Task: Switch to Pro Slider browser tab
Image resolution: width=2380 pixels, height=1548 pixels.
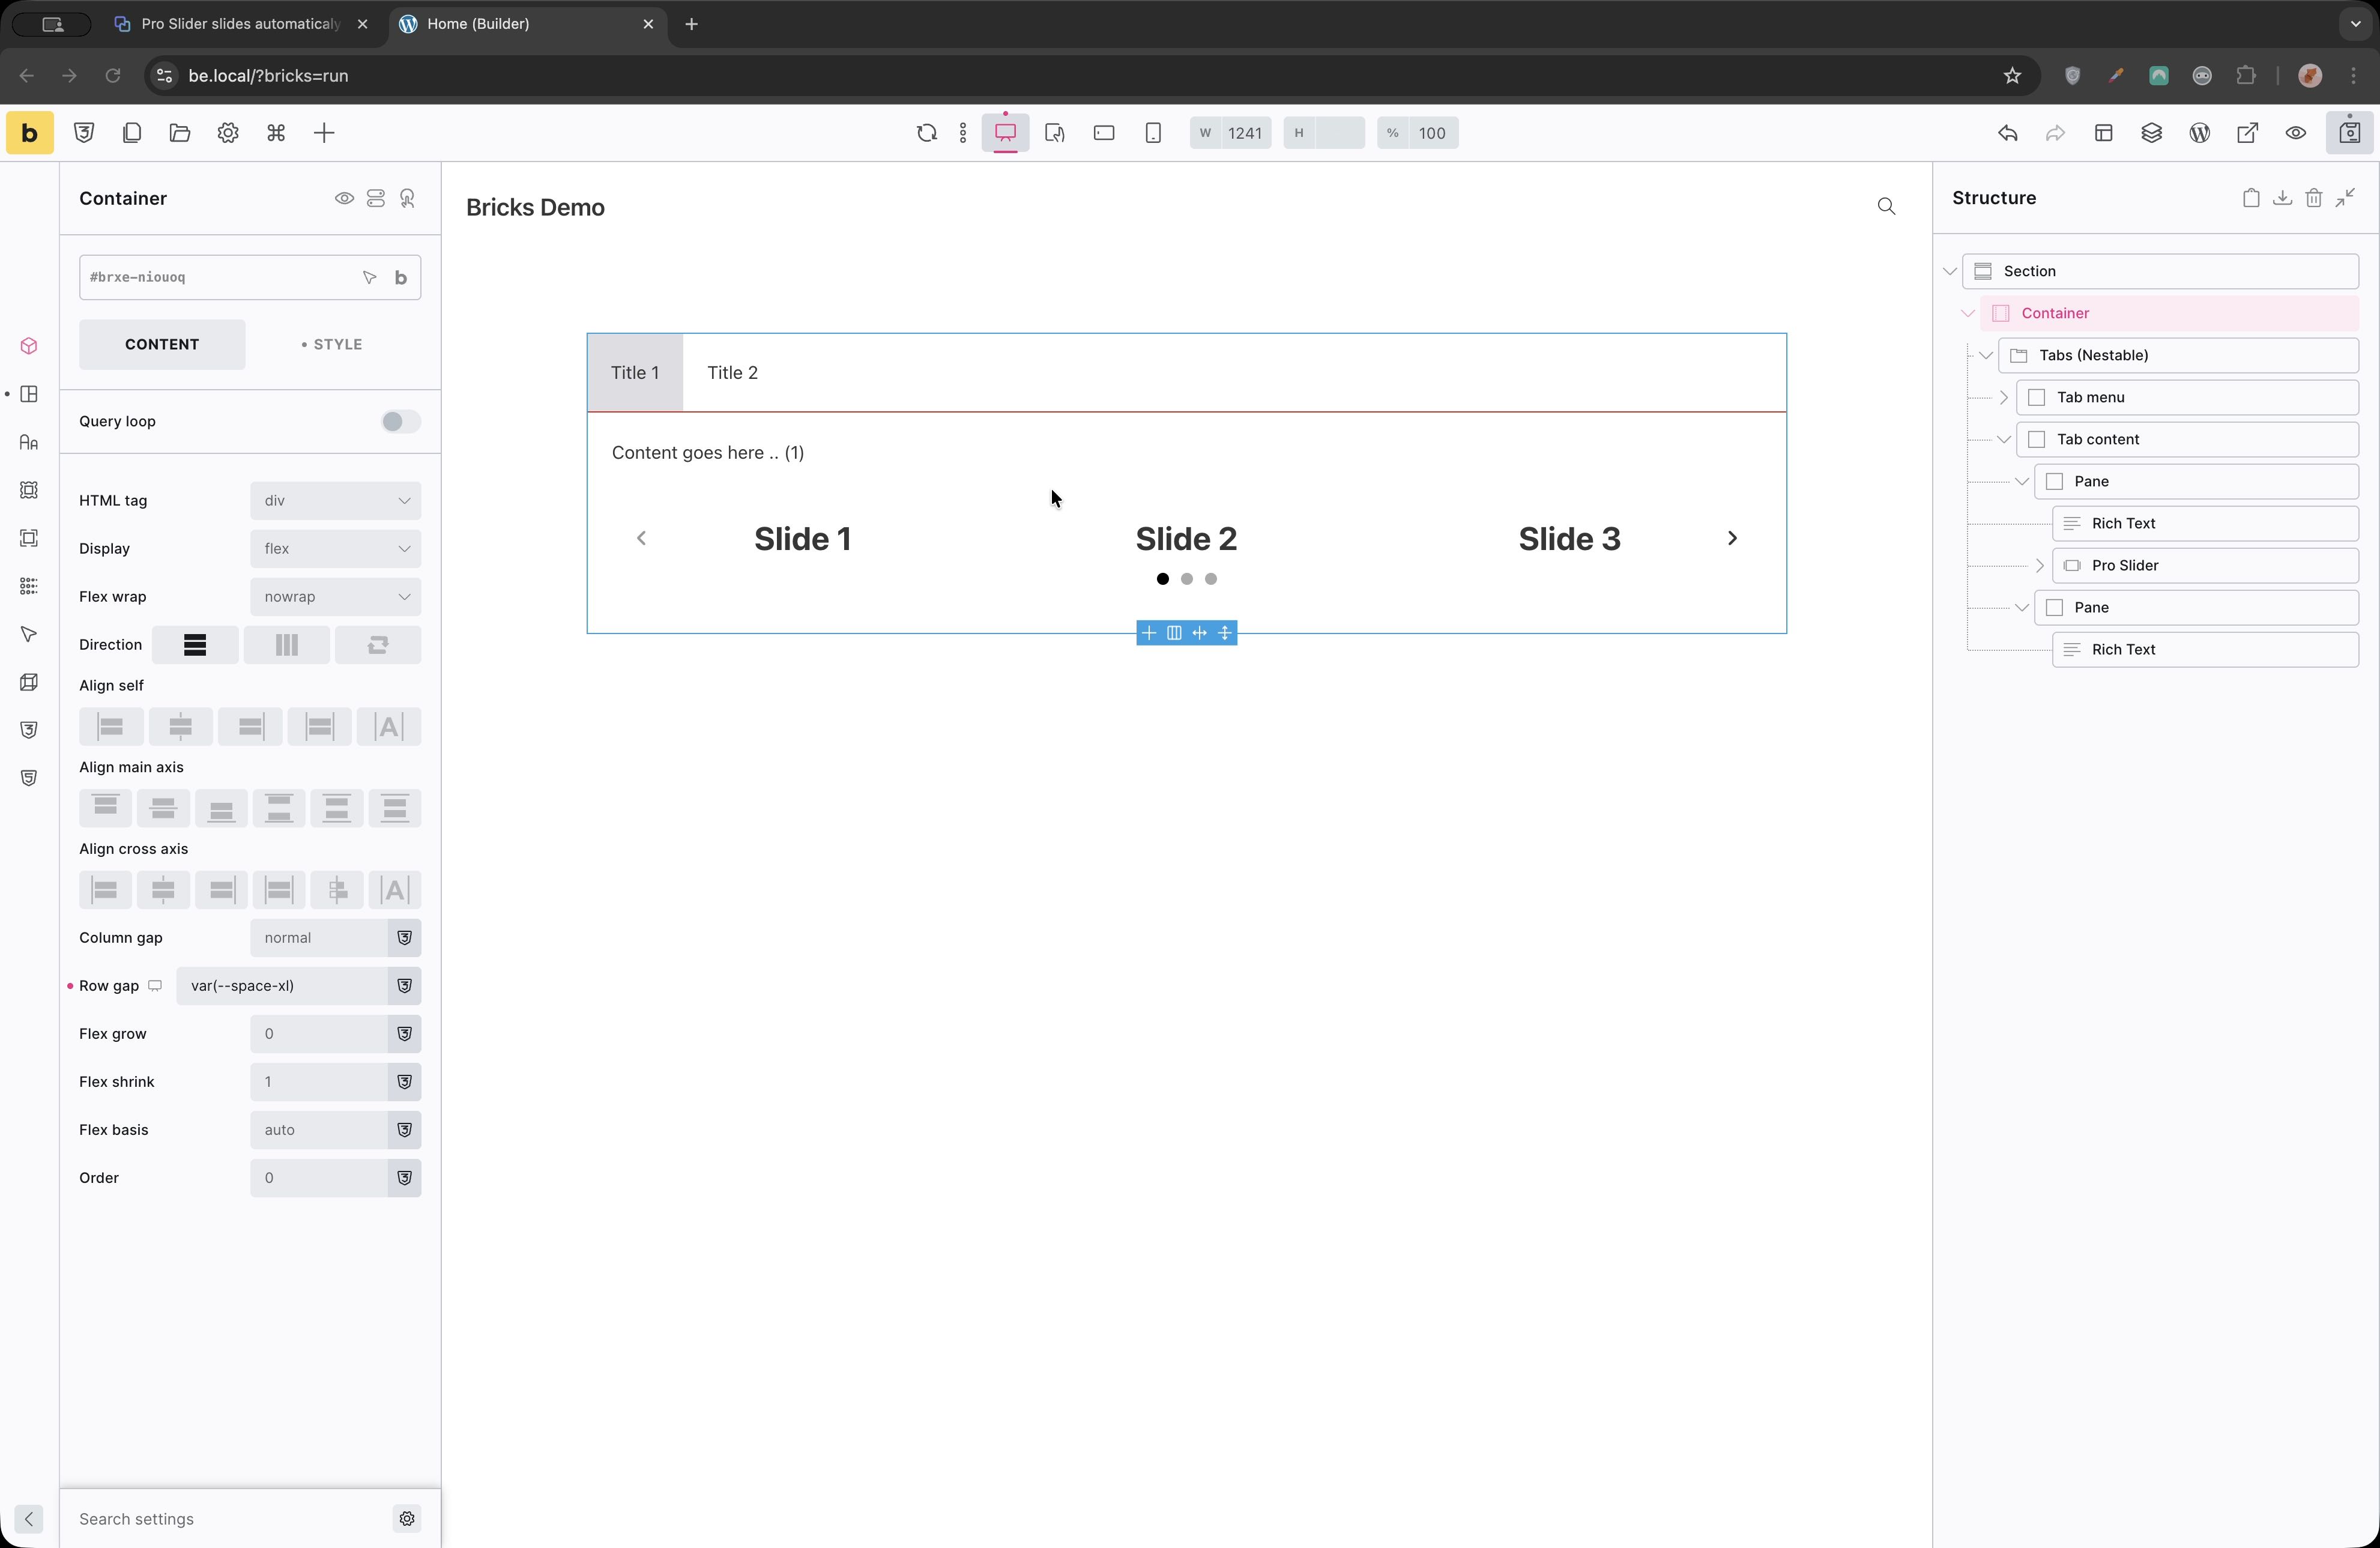Action: point(240,24)
